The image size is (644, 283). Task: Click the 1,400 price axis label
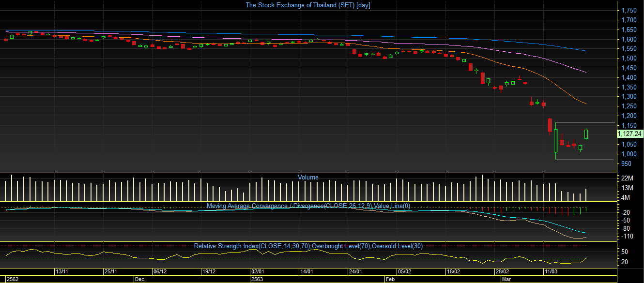tap(629, 77)
